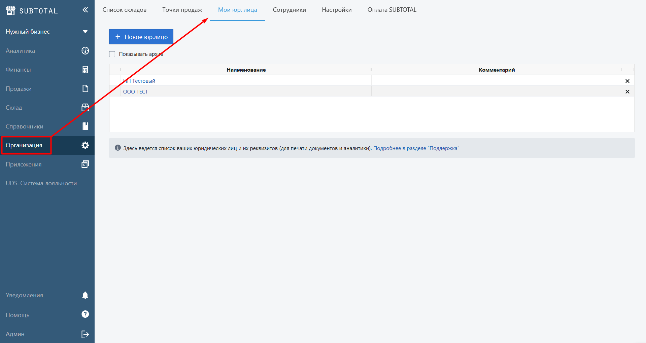Click the notifications bell icon
This screenshot has height=343, width=646.
point(85,295)
